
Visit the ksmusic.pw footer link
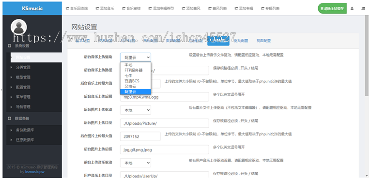[x=35, y=172]
